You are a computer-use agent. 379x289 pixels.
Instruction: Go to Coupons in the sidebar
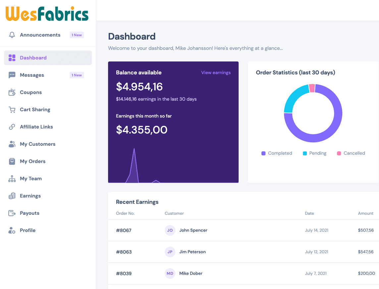point(48,92)
